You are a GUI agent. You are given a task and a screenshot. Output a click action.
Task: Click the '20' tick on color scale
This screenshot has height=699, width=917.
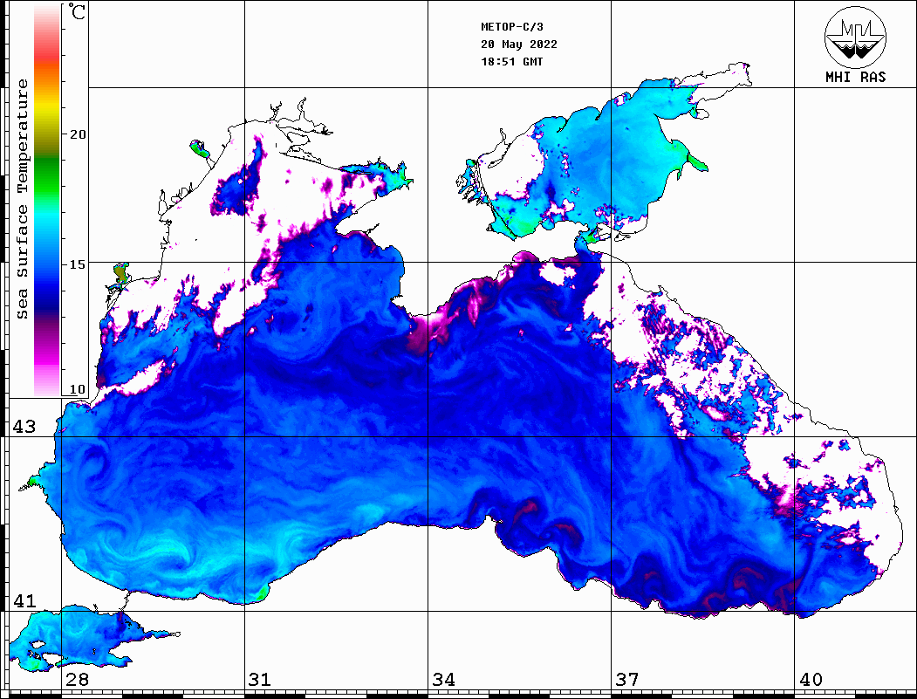click(x=77, y=134)
